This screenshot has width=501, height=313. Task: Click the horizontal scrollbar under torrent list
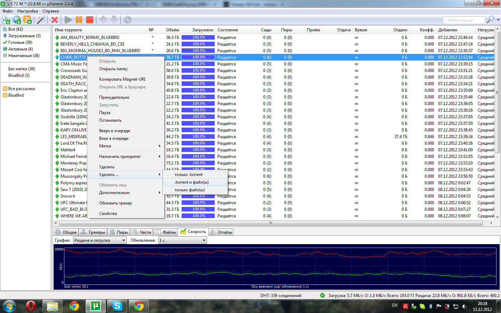271,223
